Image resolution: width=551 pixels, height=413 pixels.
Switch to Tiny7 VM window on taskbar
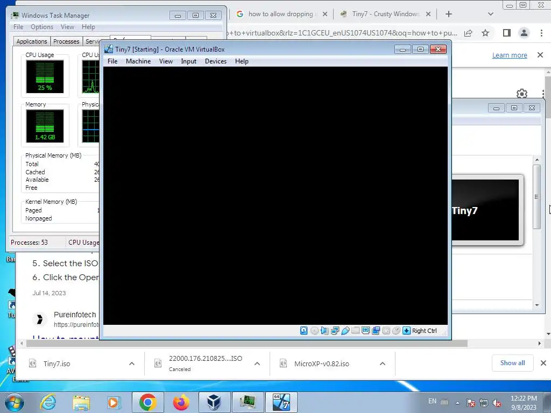coord(281,402)
